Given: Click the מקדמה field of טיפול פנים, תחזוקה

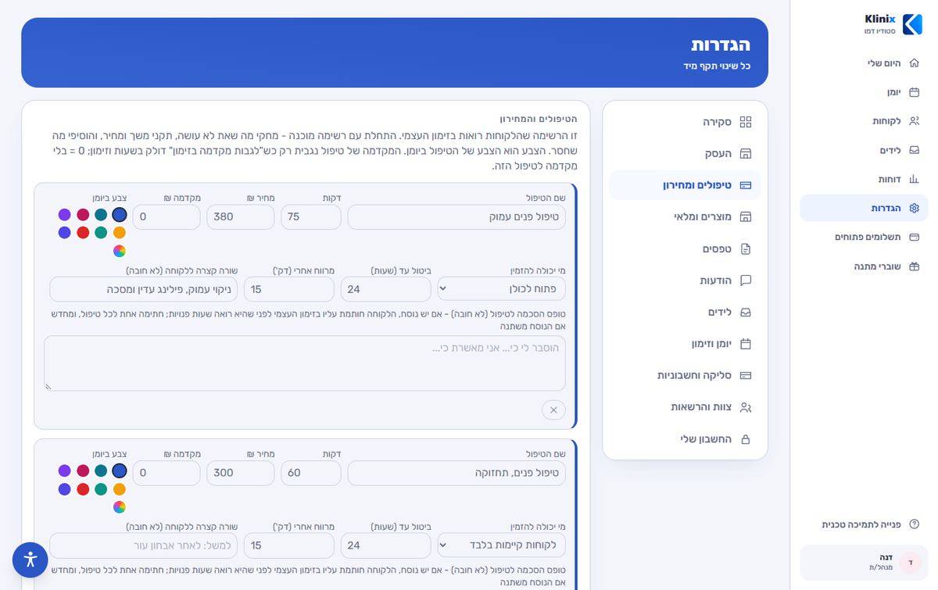Looking at the screenshot, I should pyautogui.click(x=166, y=474).
